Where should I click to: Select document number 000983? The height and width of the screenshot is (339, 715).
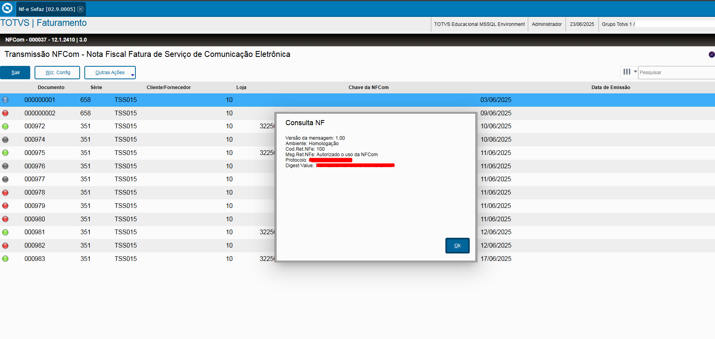(x=35, y=259)
